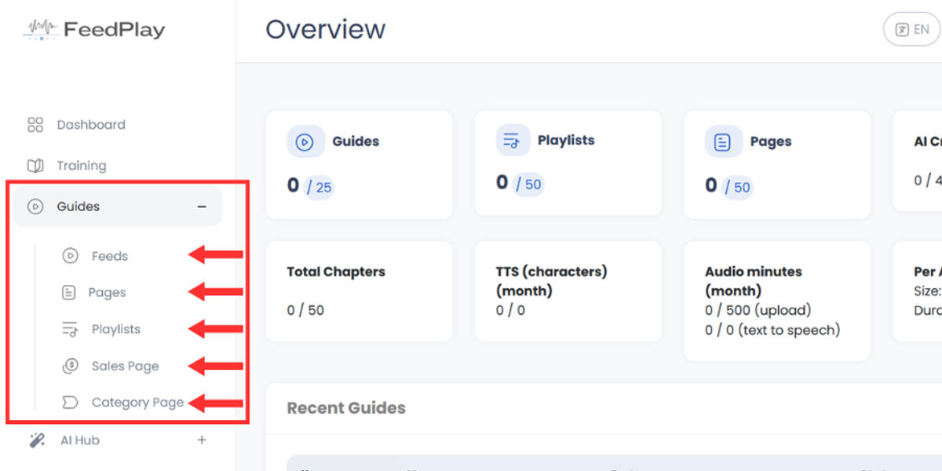Open Dashboard from the sidebar
This screenshot has width=942, height=471.
pyautogui.click(x=91, y=125)
